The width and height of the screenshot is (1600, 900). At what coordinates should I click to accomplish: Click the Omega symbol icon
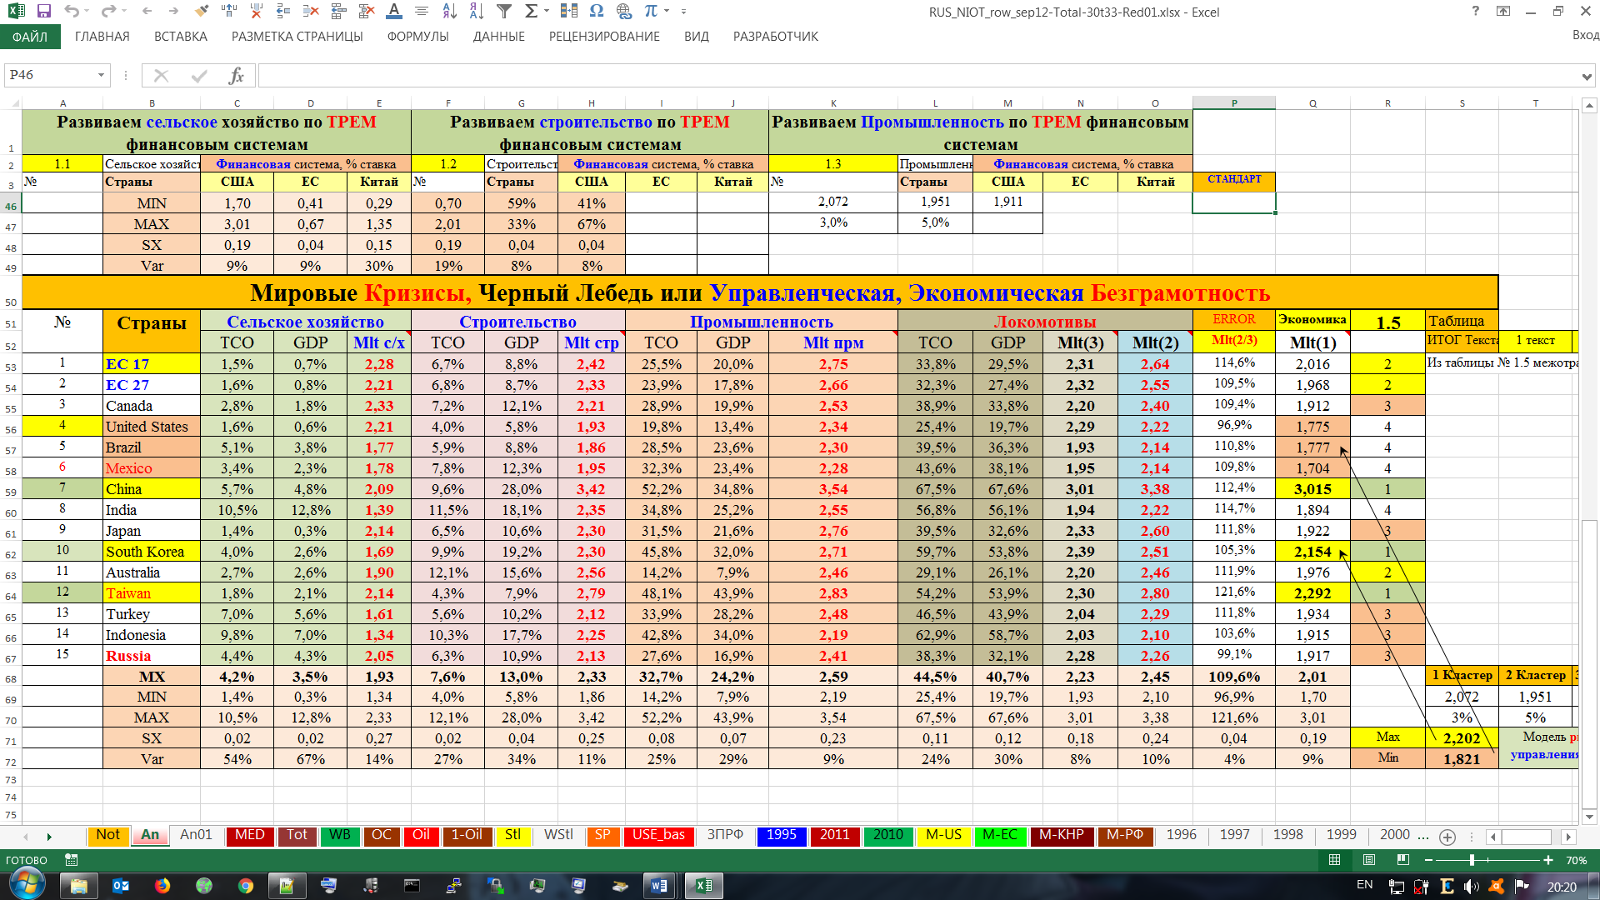[596, 12]
